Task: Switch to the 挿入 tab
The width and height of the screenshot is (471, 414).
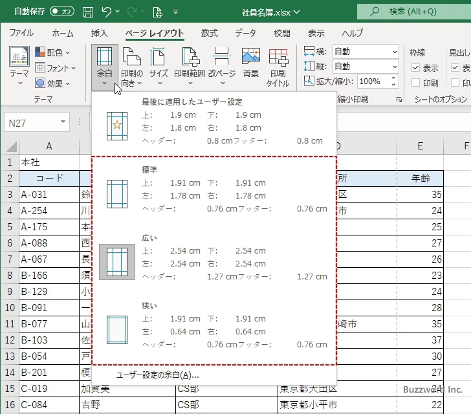Action: (100, 33)
